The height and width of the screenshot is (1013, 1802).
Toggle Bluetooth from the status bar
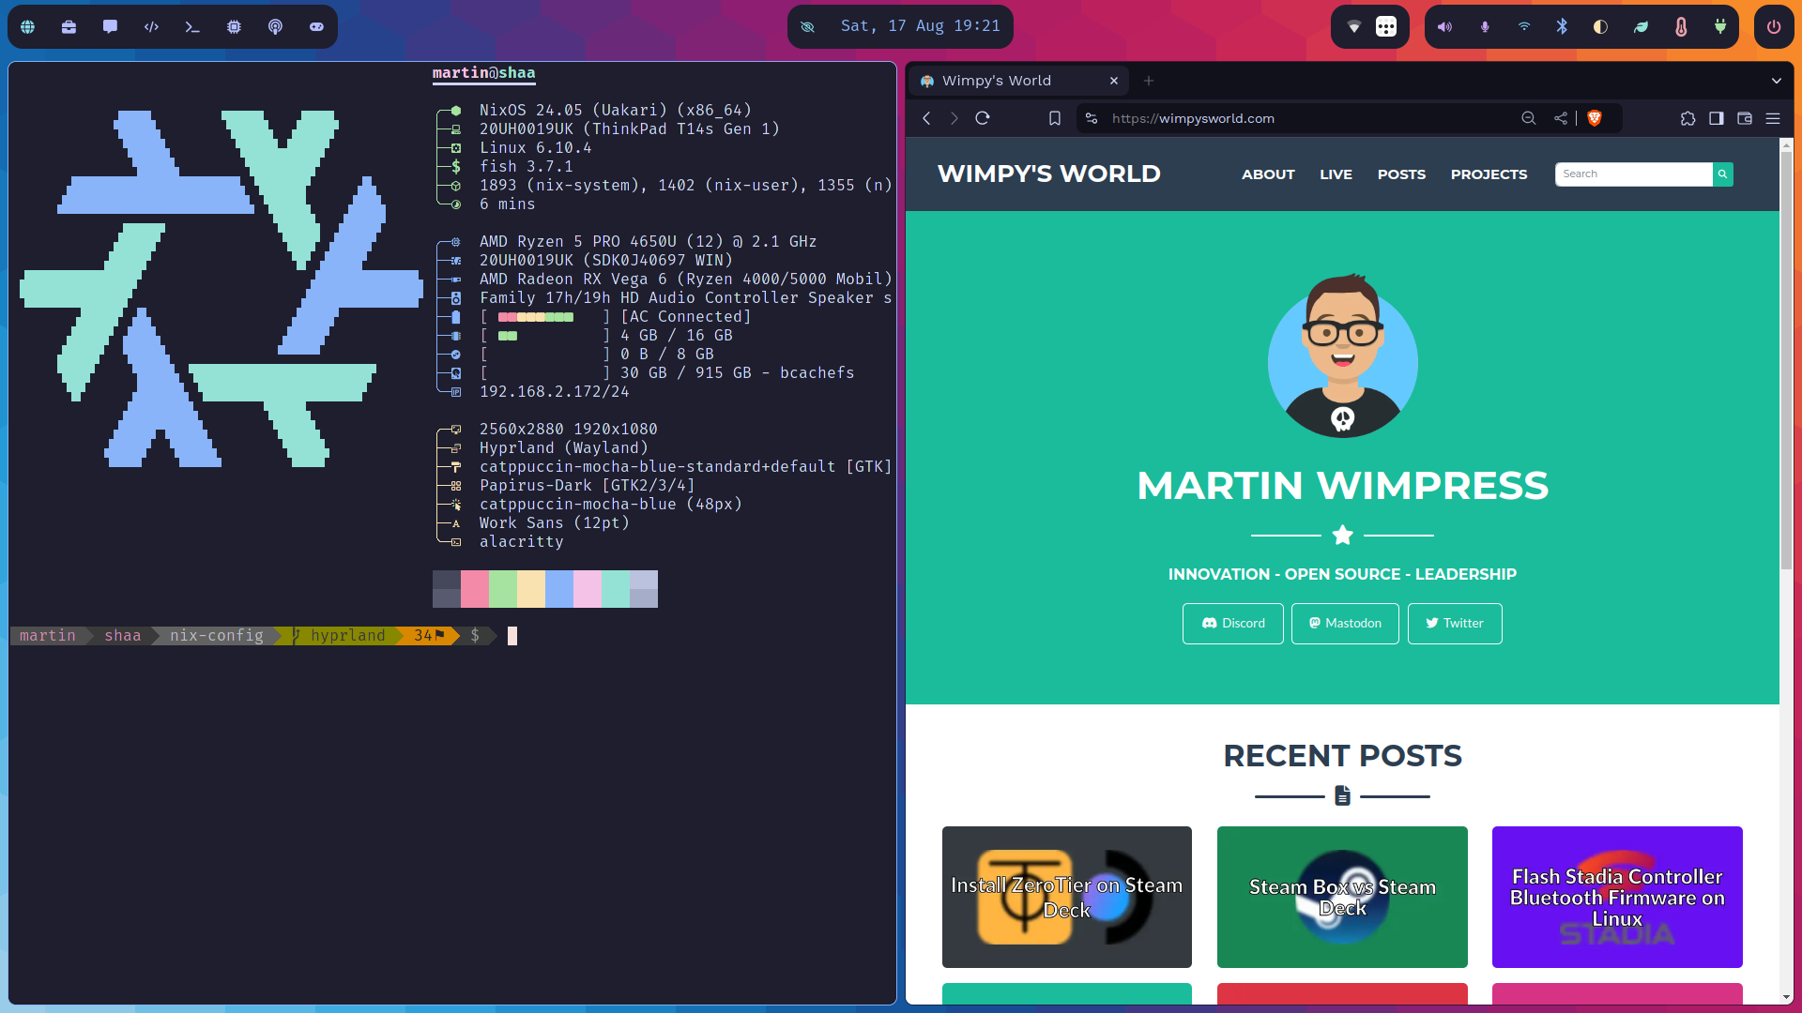1562,27
